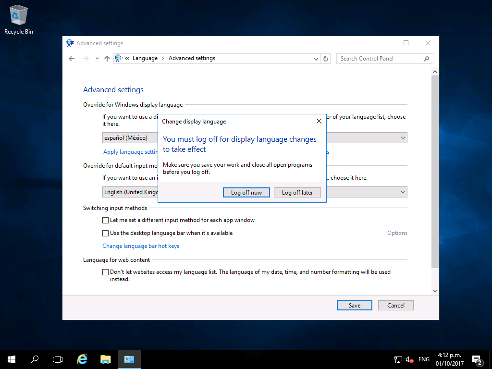The width and height of the screenshot is (492, 369).
Task: Focus the Search Control Panel field
Action: click(x=384, y=59)
